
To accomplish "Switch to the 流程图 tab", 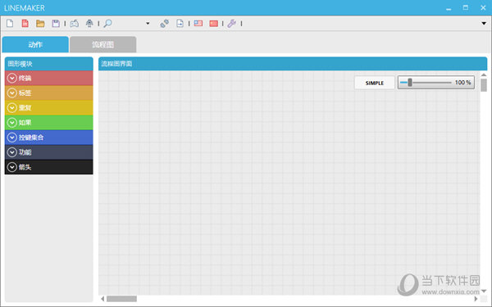I will point(103,44).
